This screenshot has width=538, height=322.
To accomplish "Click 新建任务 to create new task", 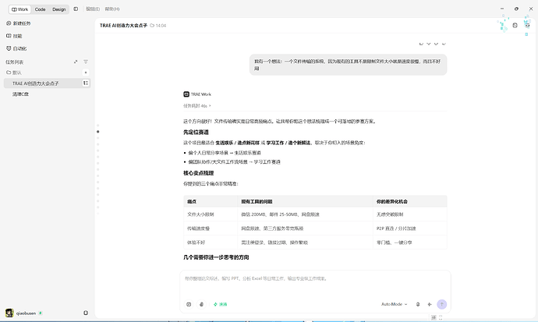I will point(19,23).
